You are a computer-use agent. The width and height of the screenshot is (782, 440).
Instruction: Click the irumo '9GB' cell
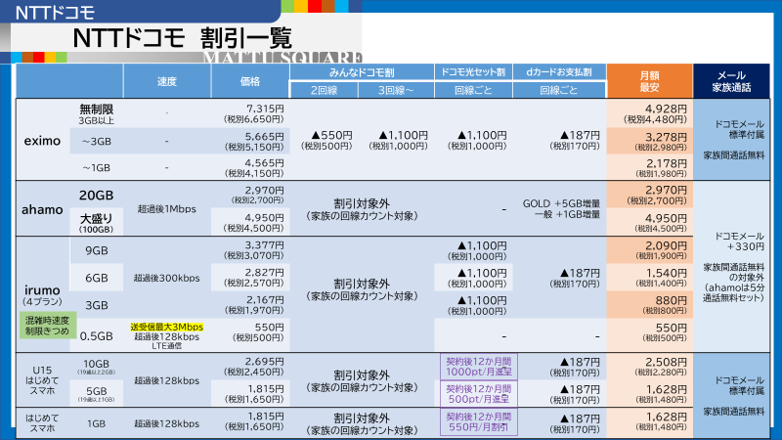(x=96, y=250)
